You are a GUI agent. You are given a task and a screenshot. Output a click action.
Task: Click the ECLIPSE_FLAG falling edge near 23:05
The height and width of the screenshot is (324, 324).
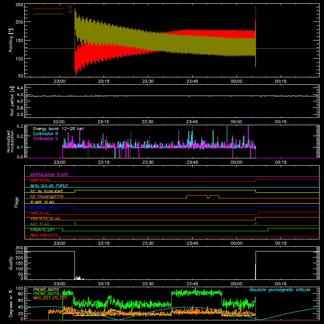pos(75,208)
